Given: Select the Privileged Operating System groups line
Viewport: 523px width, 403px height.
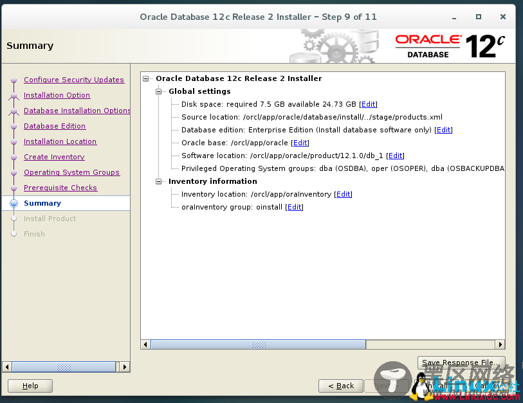Looking at the screenshot, I should click(342, 168).
